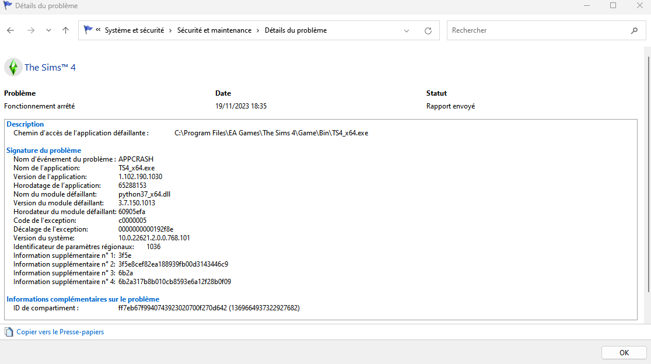Click the forward navigation arrow
Image resolution: width=651 pixels, height=364 pixels.
[x=31, y=30]
